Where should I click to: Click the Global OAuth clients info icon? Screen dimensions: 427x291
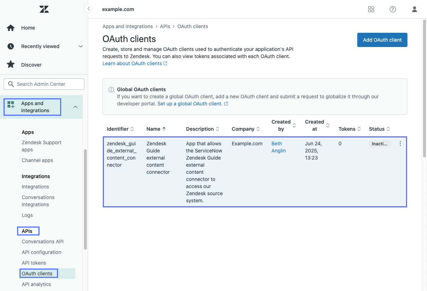pyautogui.click(x=111, y=89)
